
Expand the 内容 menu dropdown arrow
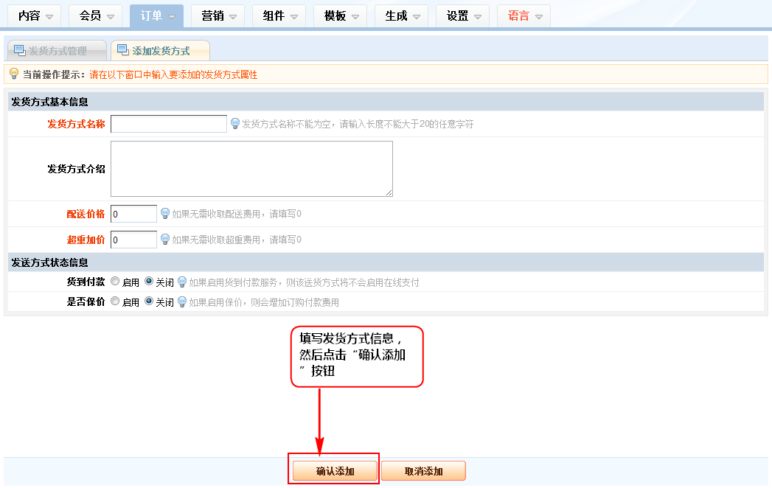coord(49,16)
